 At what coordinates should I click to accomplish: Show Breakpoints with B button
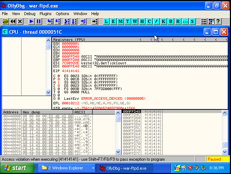pyautogui.click(x=171, y=22)
